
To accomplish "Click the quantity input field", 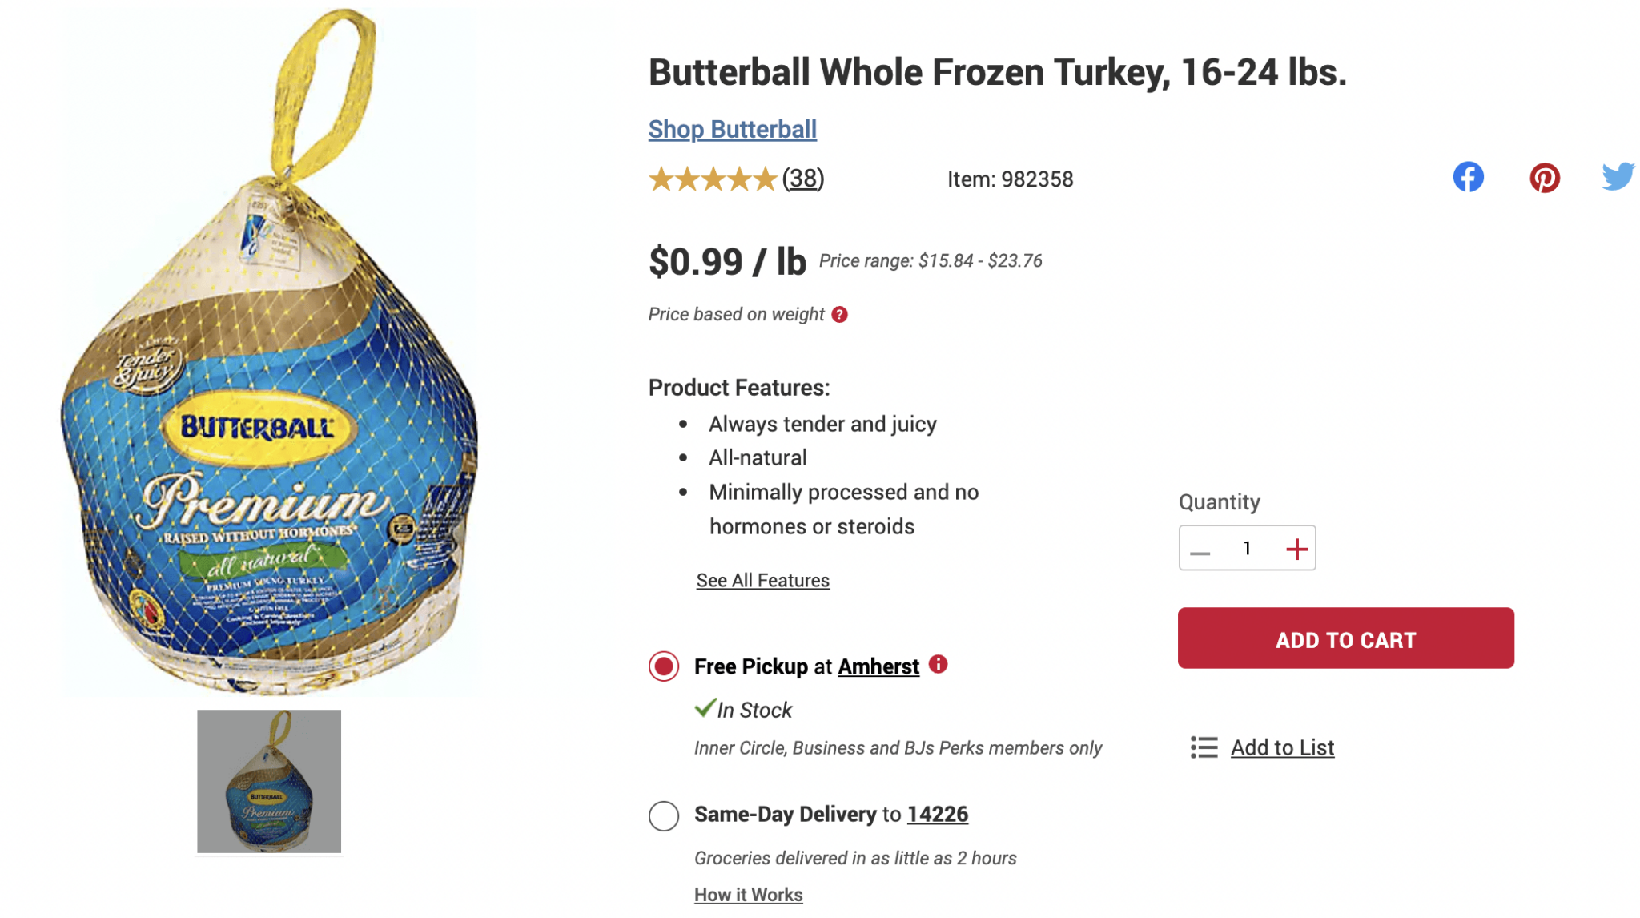I will 1247,548.
